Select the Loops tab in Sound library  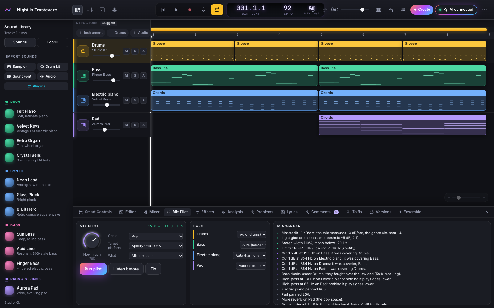point(52,42)
